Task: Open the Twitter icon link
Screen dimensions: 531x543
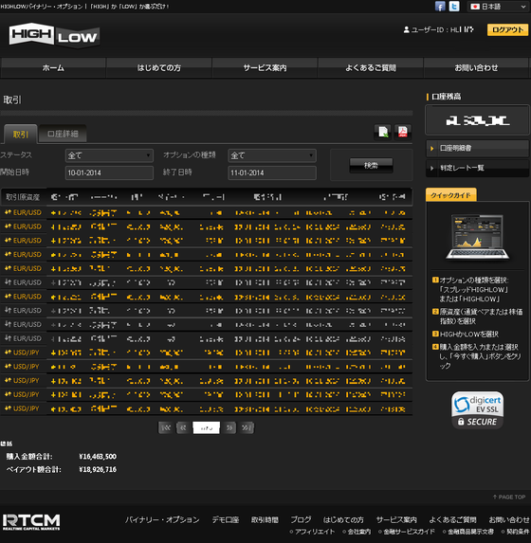Action: click(454, 7)
